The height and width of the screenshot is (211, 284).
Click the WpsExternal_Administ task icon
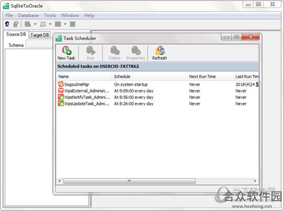tap(61, 91)
